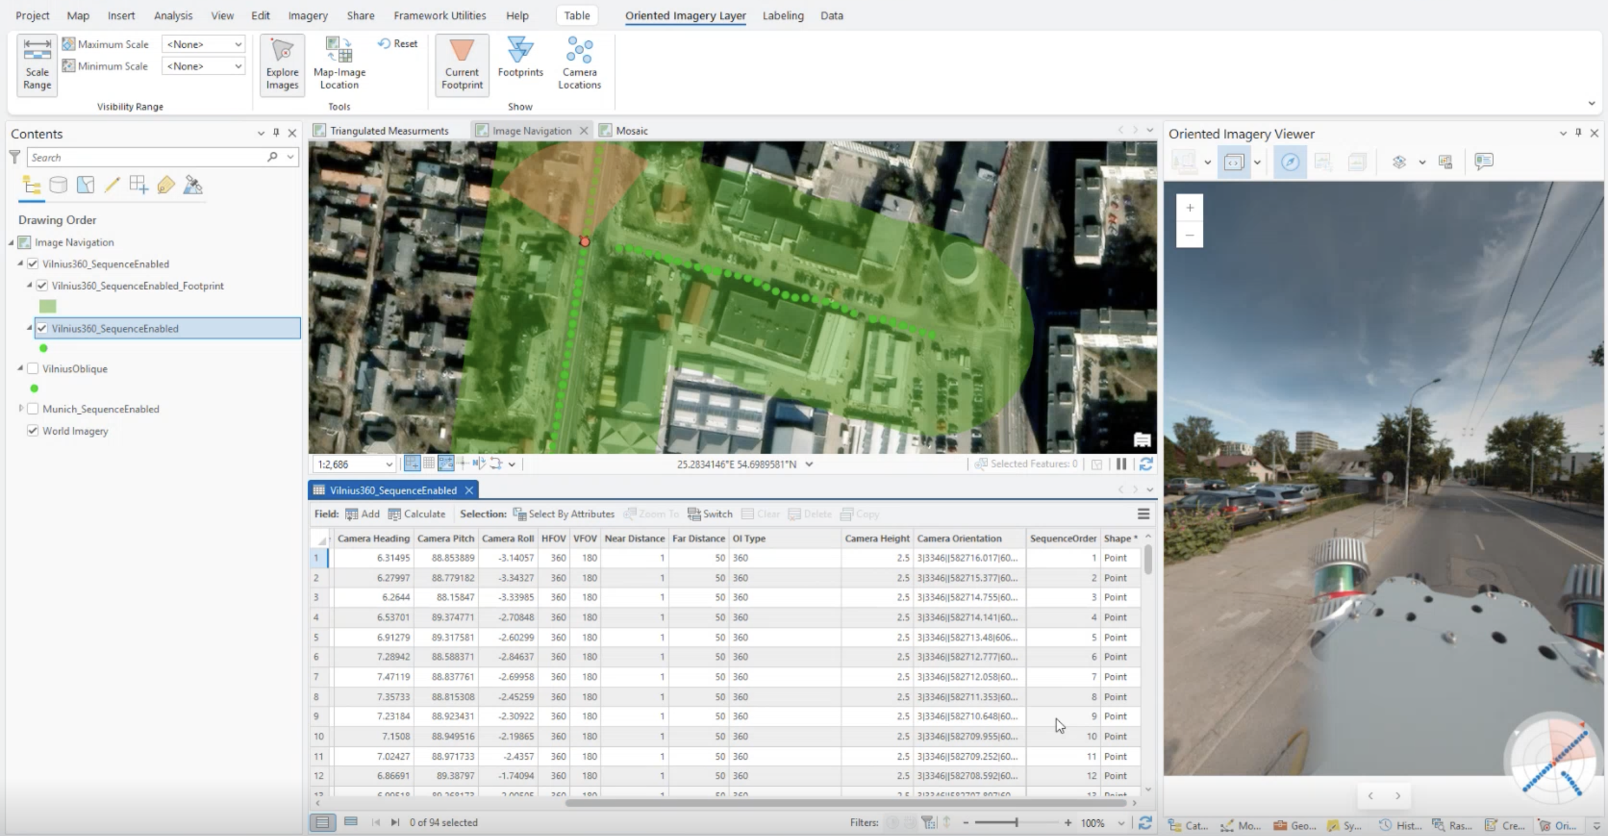The image size is (1608, 836).
Task: Open Select By Attributes
Action: [564, 514]
